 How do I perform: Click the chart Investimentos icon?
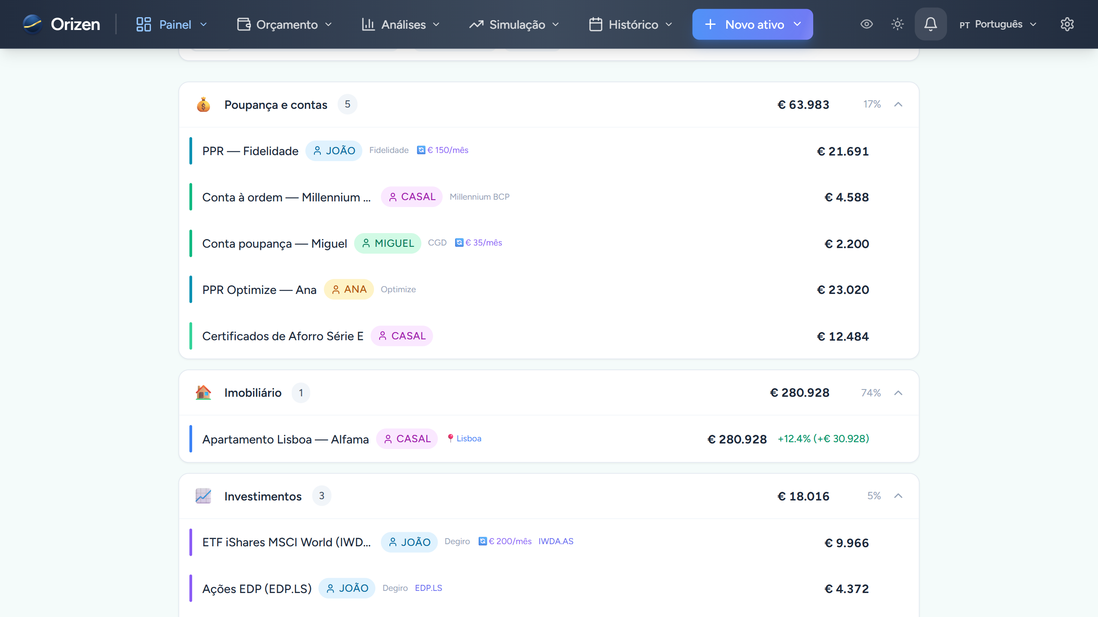click(203, 496)
